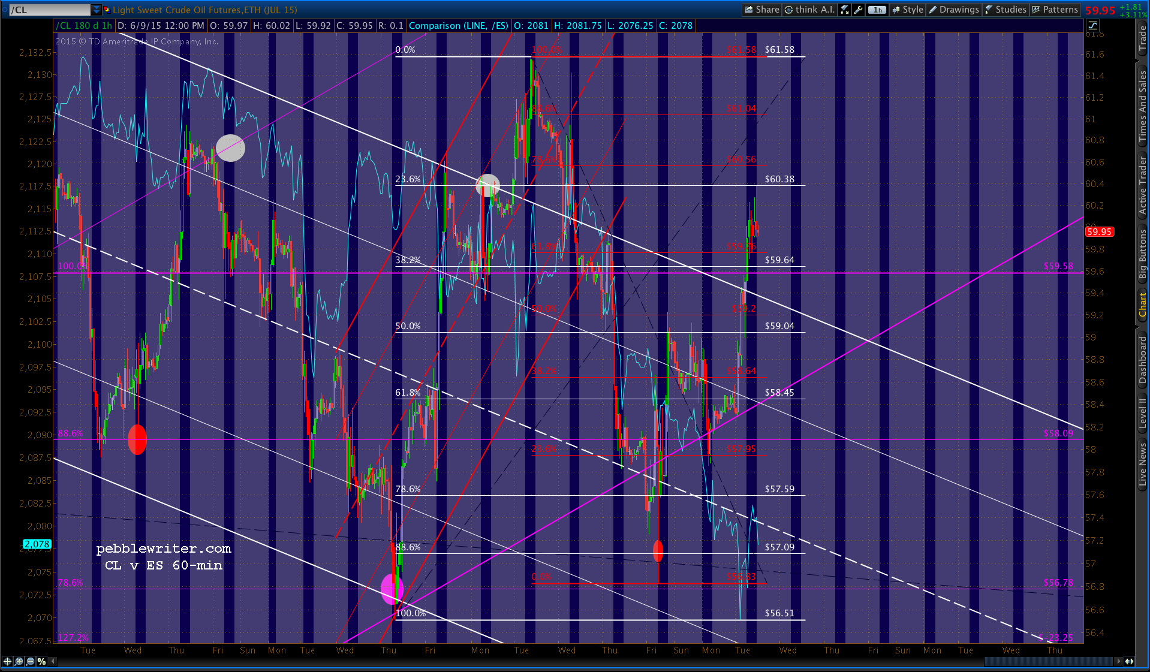
Task: Click the /CL symbol input field
Action: pyautogui.click(x=50, y=10)
